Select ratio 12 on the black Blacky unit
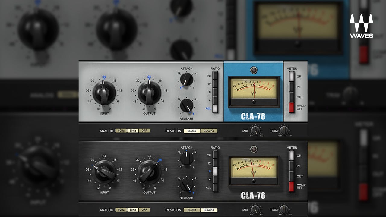The image size is (386, 217). click(215, 163)
